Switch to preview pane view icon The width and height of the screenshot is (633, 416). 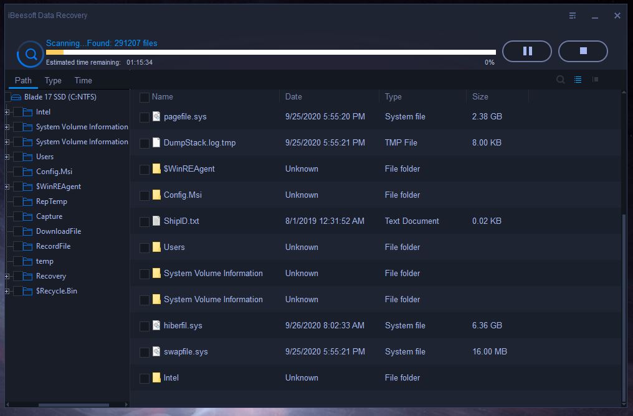[x=595, y=80]
